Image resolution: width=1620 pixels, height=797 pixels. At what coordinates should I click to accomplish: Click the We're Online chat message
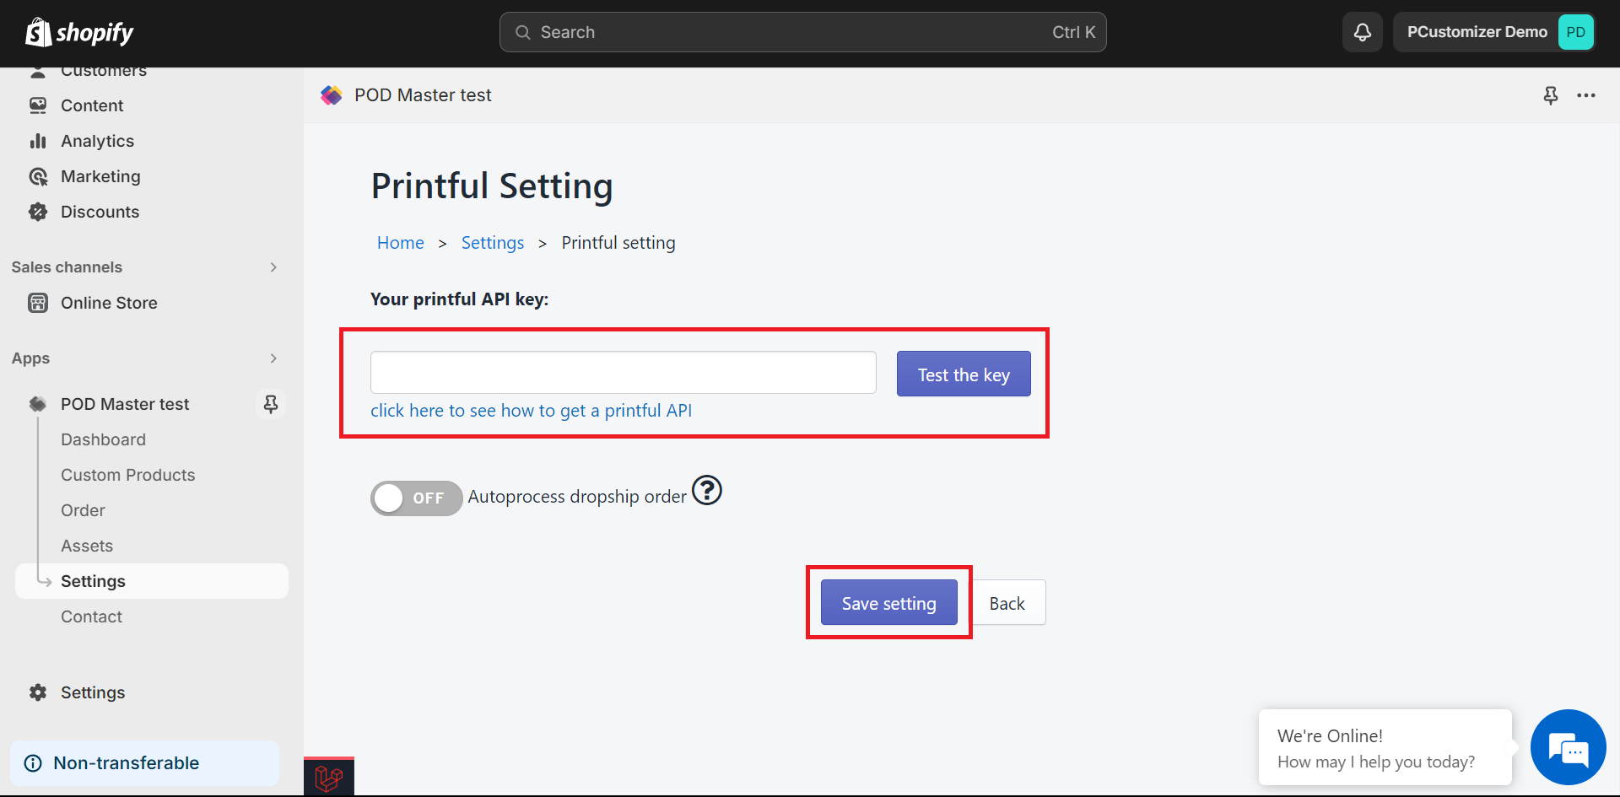(1385, 748)
